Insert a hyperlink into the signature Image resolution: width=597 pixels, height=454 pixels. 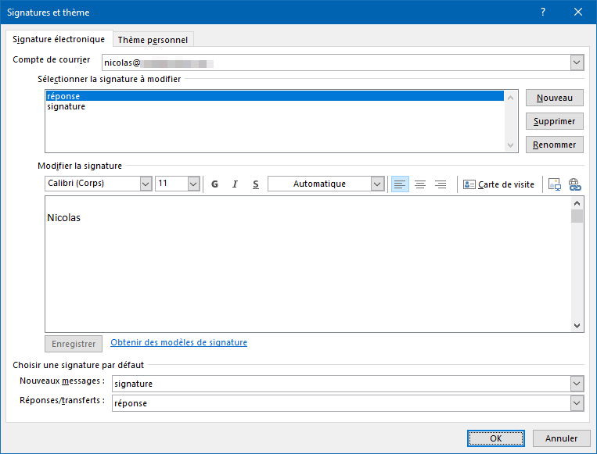tap(575, 184)
